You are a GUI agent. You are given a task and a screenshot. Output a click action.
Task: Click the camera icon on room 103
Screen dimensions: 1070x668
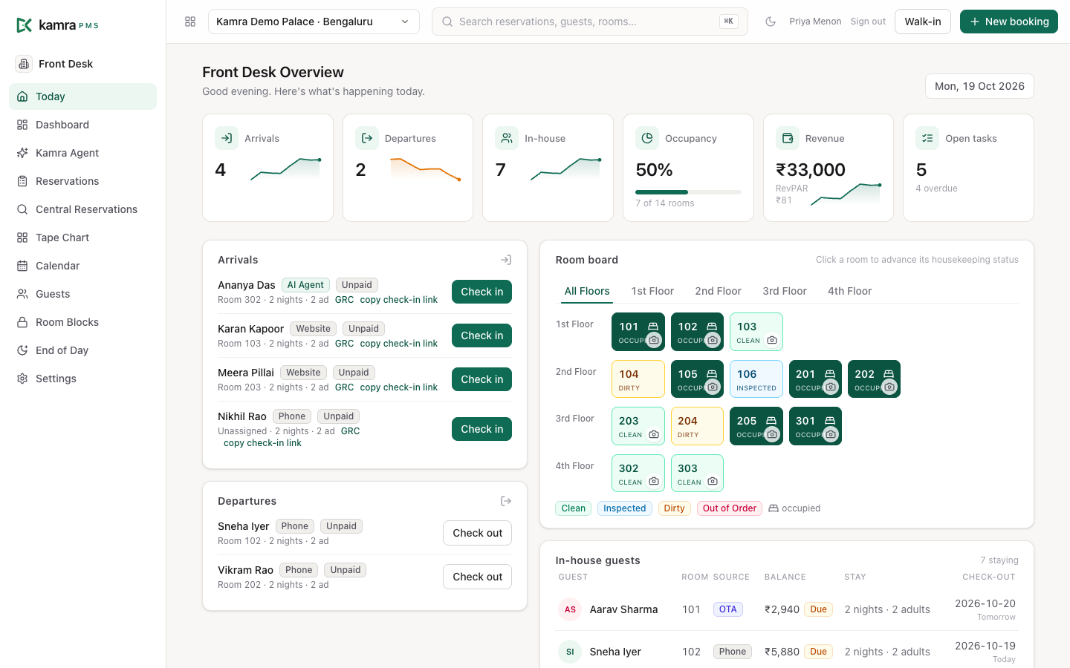tap(772, 341)
